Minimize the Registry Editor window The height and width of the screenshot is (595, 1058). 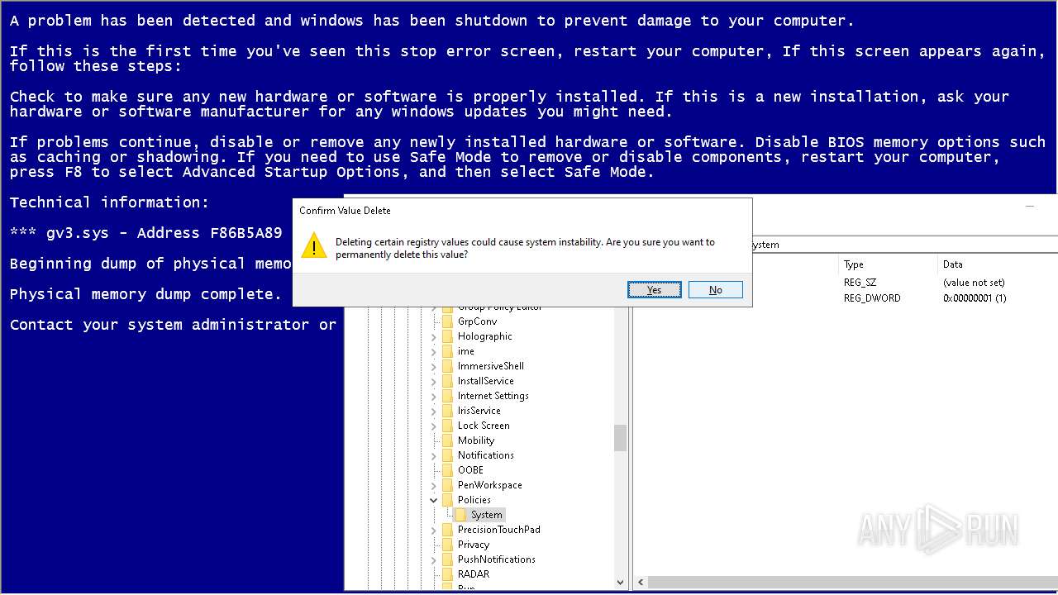tap(1030, 206)
